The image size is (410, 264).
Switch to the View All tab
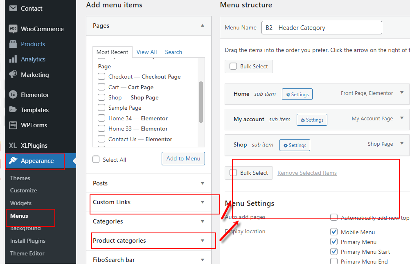point(146,52)
